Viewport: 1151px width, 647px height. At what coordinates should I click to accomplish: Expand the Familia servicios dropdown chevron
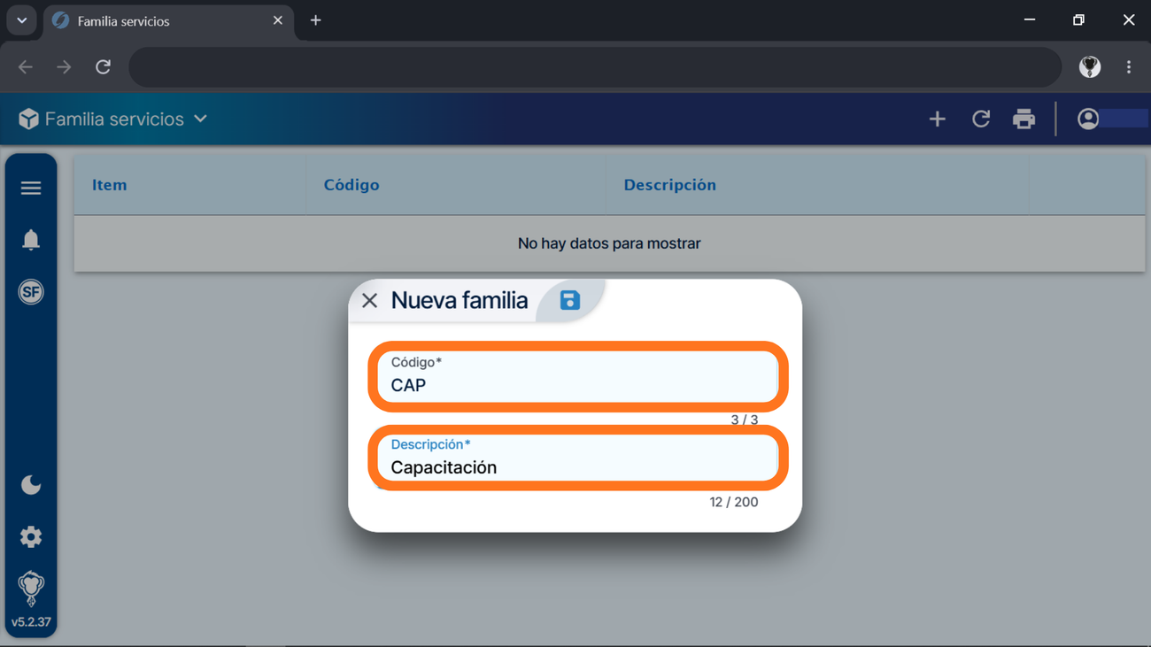tap(201, 119)
